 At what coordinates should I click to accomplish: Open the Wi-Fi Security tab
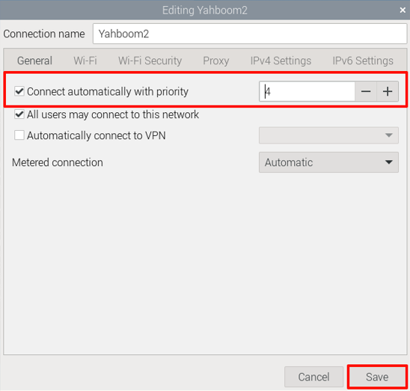point(150,61)
